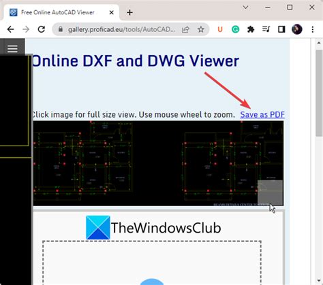Click the vertical scrollbar thumb
Viewport: 323px width, 285px height.
[319, 93]
